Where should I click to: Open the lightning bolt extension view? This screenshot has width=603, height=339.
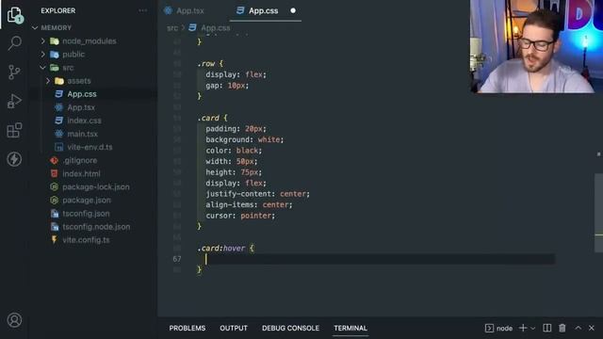15,159
